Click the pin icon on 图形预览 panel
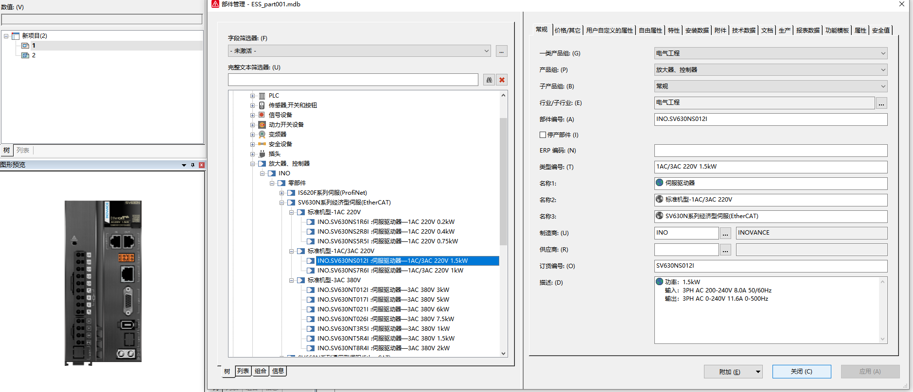 [x=193, y=165]
